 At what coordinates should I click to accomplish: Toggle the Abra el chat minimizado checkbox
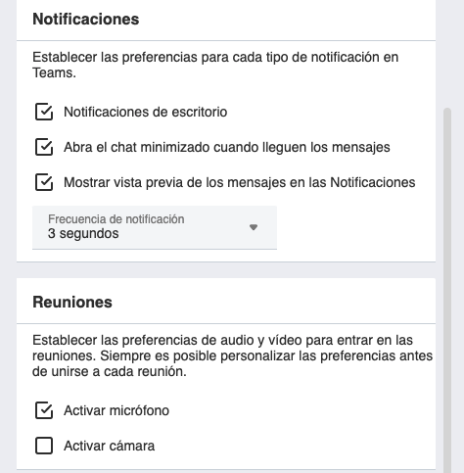click(44, 147)
